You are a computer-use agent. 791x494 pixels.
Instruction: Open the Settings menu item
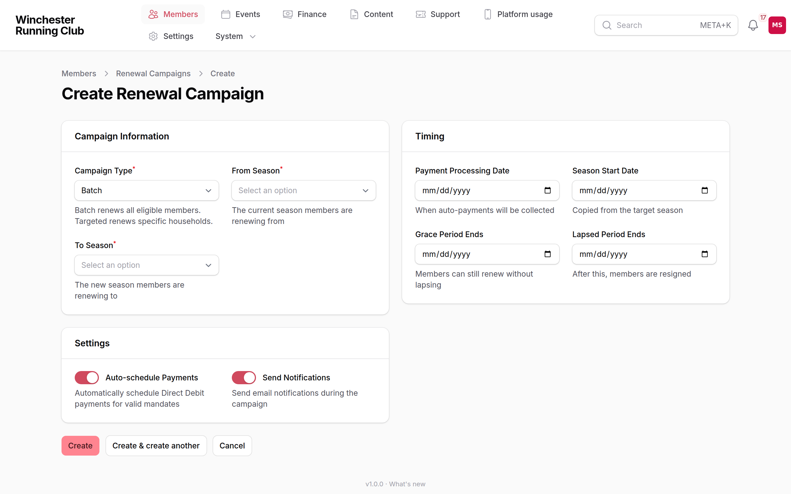[x=171, y=36]
